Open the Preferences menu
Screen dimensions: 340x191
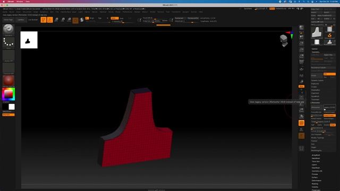[x=127, y=12]
